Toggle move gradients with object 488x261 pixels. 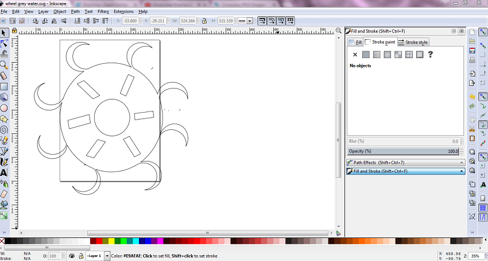281,21
